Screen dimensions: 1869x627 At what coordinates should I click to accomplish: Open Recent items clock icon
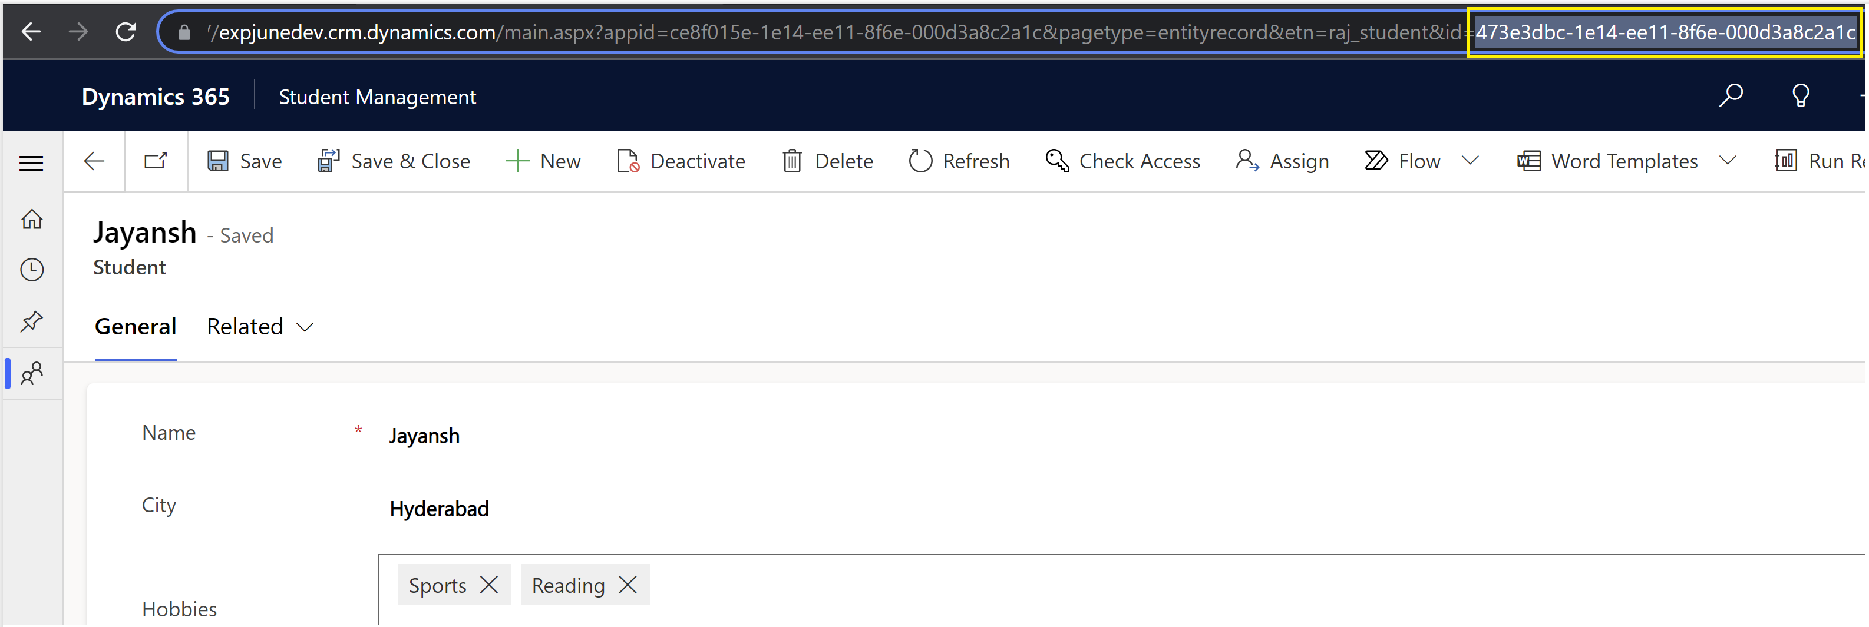[32, 270]
